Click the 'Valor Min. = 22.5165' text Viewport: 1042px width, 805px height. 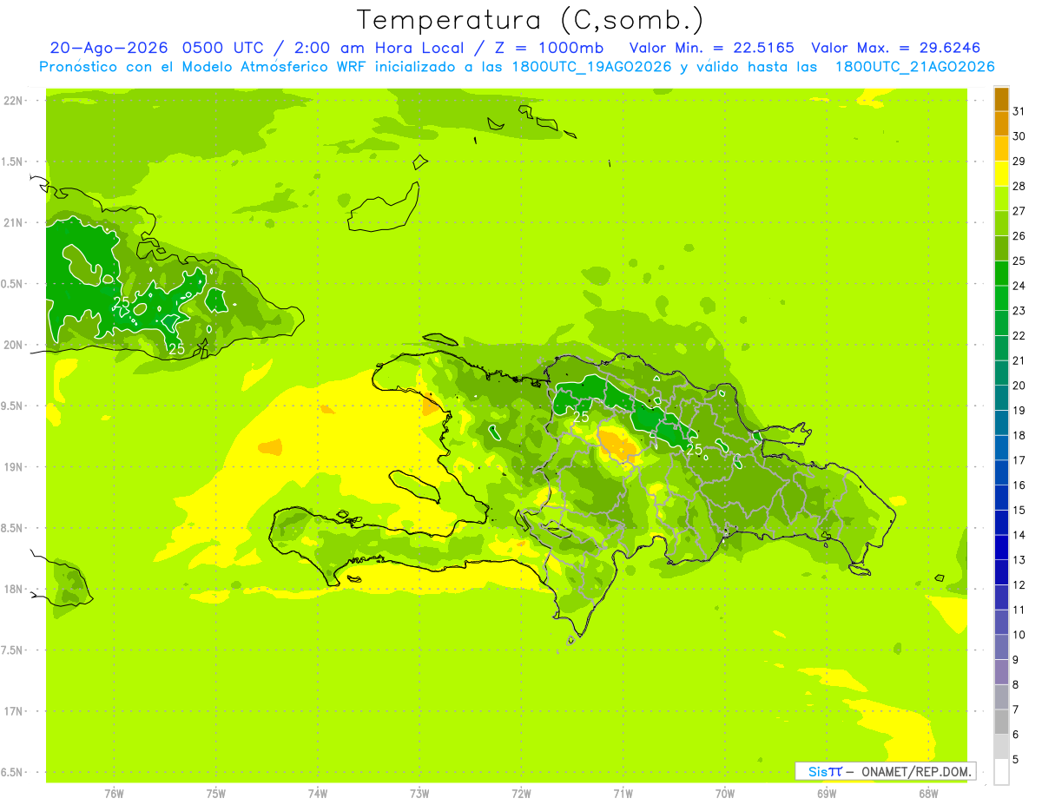(x=711, y=48)
